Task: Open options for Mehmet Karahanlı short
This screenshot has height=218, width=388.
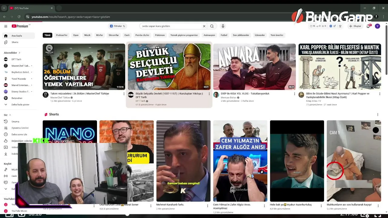Action: (x=208, y=206)
